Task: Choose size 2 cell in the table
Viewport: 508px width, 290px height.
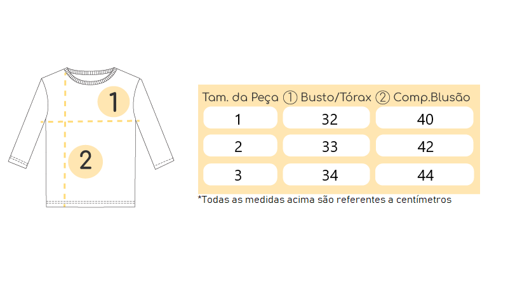Action: (x=240, y=146)
